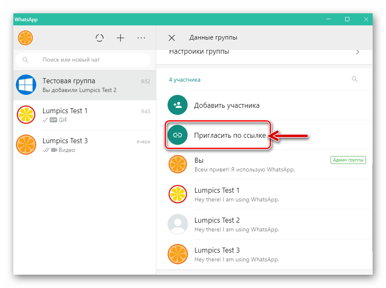Viewport: 386px width, 288px height.
Task: Click the Status circle icon
Action: point(100,38)
